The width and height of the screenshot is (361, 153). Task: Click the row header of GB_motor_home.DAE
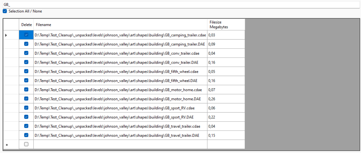click(x=11, y=99)
